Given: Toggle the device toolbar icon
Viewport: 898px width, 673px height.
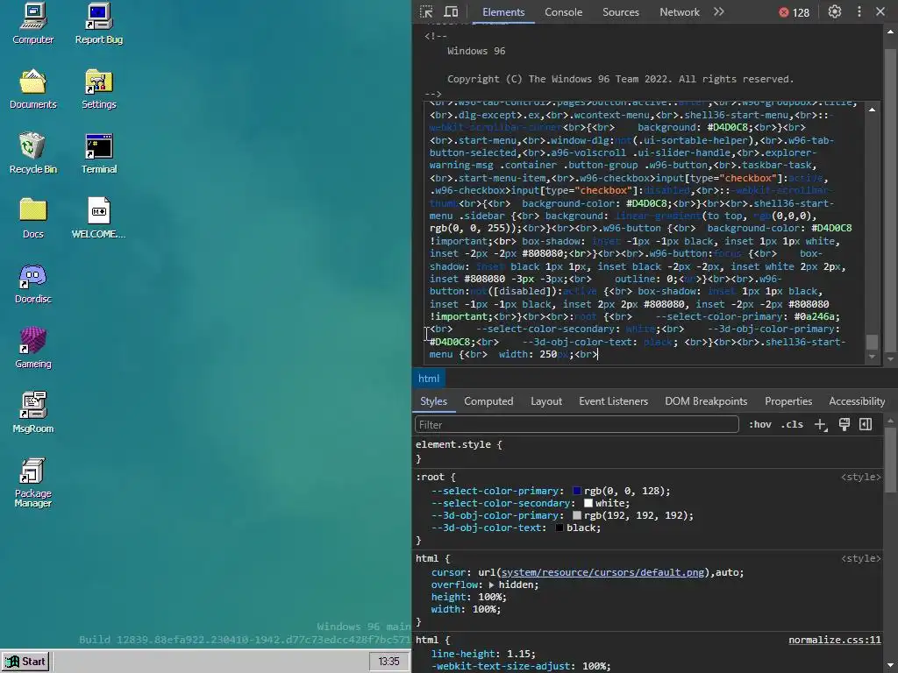Looking at the screenshot, I should click(452, 12).
